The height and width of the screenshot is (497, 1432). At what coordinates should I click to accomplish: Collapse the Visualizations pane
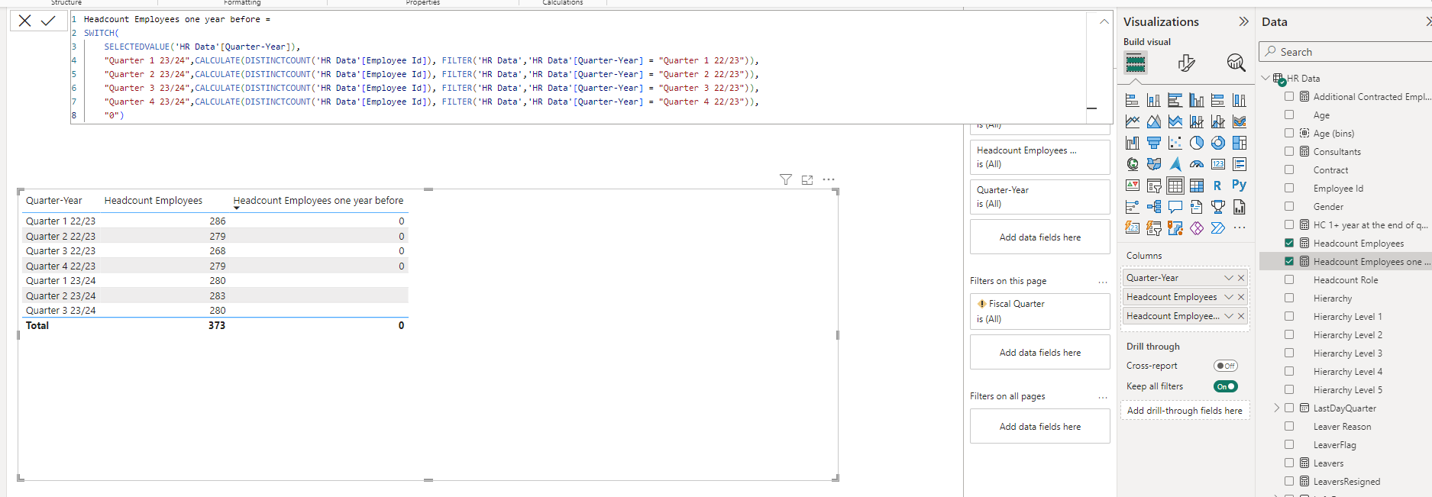click(1243, 21)
